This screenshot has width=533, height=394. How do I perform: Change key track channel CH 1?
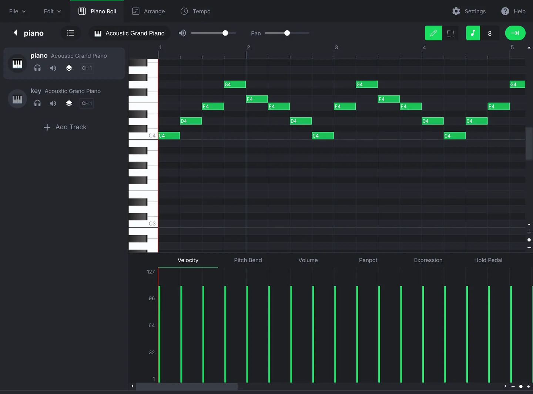[87, 103]
